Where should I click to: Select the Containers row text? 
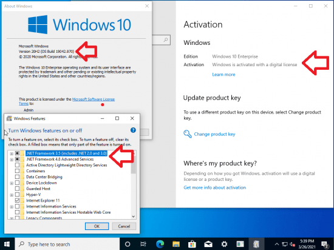(x=36, y=171)
